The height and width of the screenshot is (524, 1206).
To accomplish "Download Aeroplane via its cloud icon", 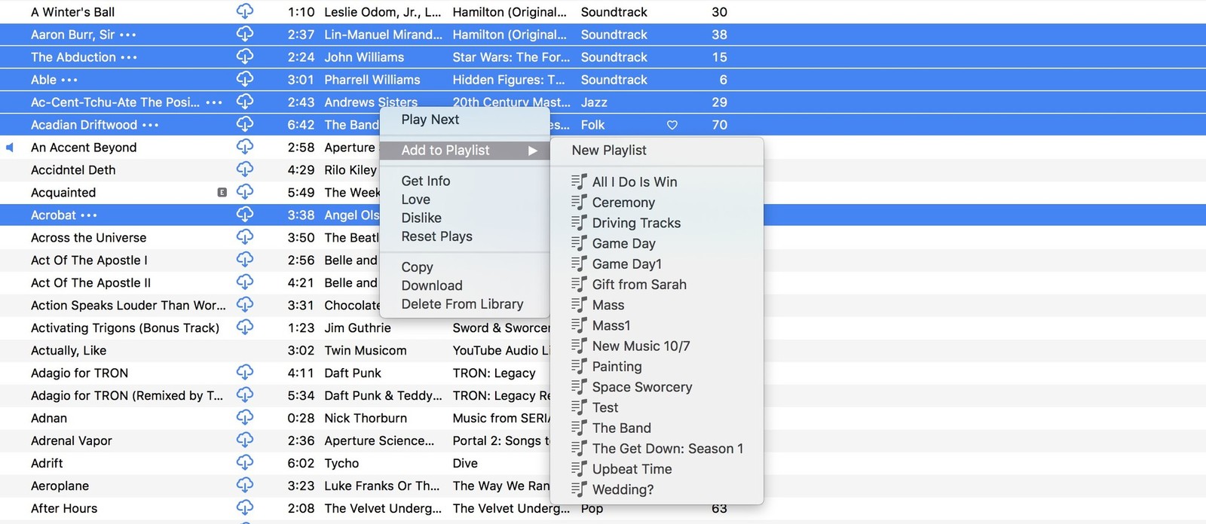I will [x=245, y=486].
